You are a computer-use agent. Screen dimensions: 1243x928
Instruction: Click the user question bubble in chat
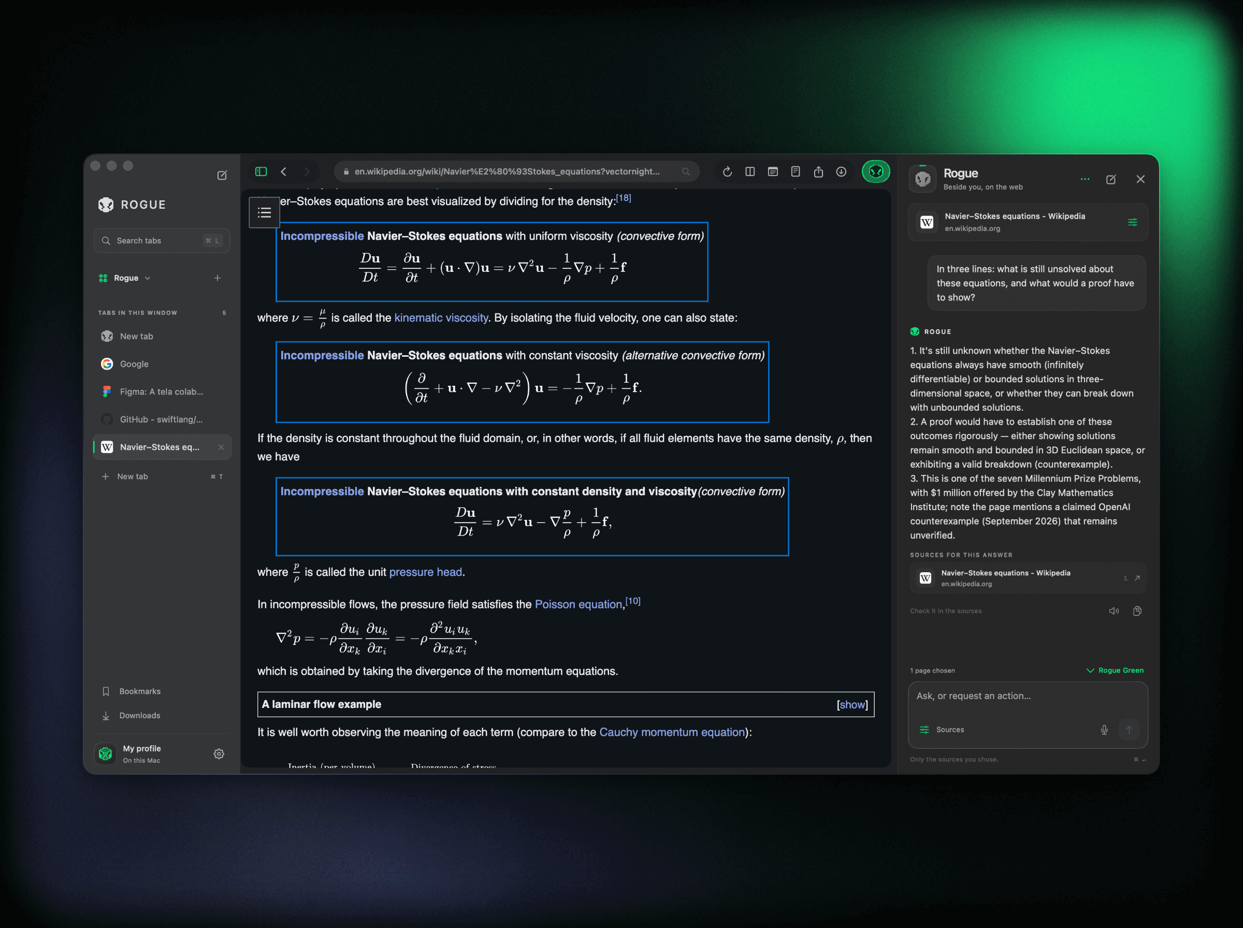point(1037,283)
